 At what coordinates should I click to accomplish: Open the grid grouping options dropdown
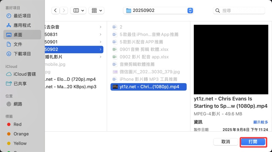click(96, 11)
